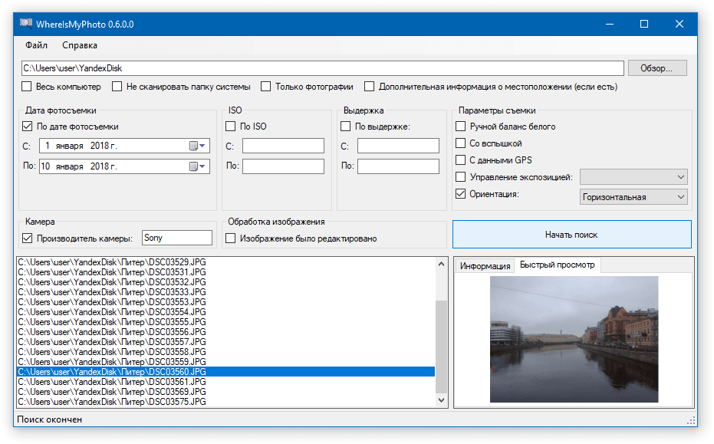Click the resize grip in status bar
The image size is (714, 444).
coord(693,420)
